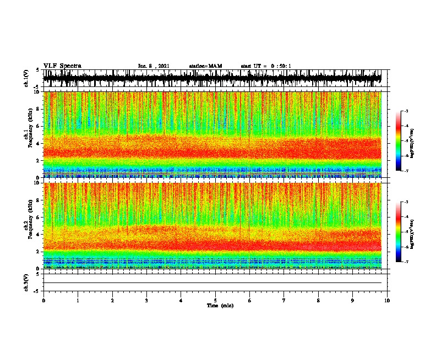Click the "8" kHz tick of ch.1 spectrogram
Image resolution: width=436 pixels, height=337 pixels.
tap(39, 109)
